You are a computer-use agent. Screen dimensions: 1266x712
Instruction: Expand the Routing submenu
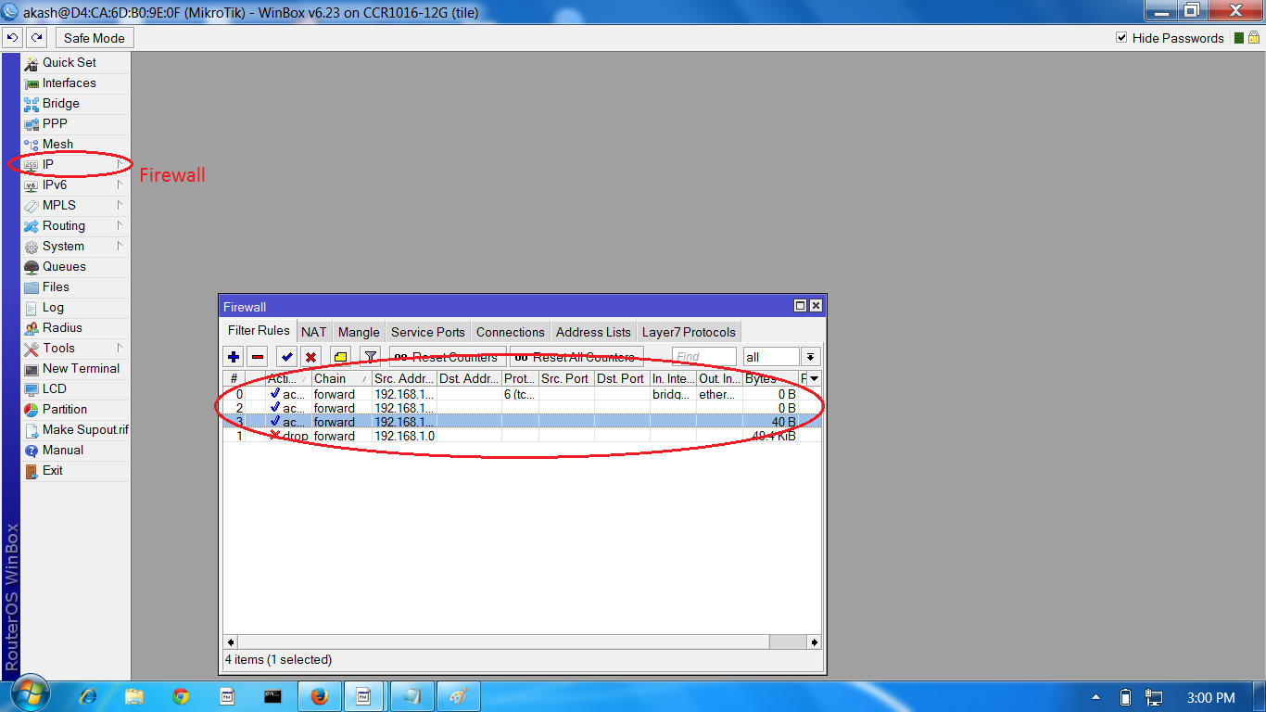(x=120, y=225)
